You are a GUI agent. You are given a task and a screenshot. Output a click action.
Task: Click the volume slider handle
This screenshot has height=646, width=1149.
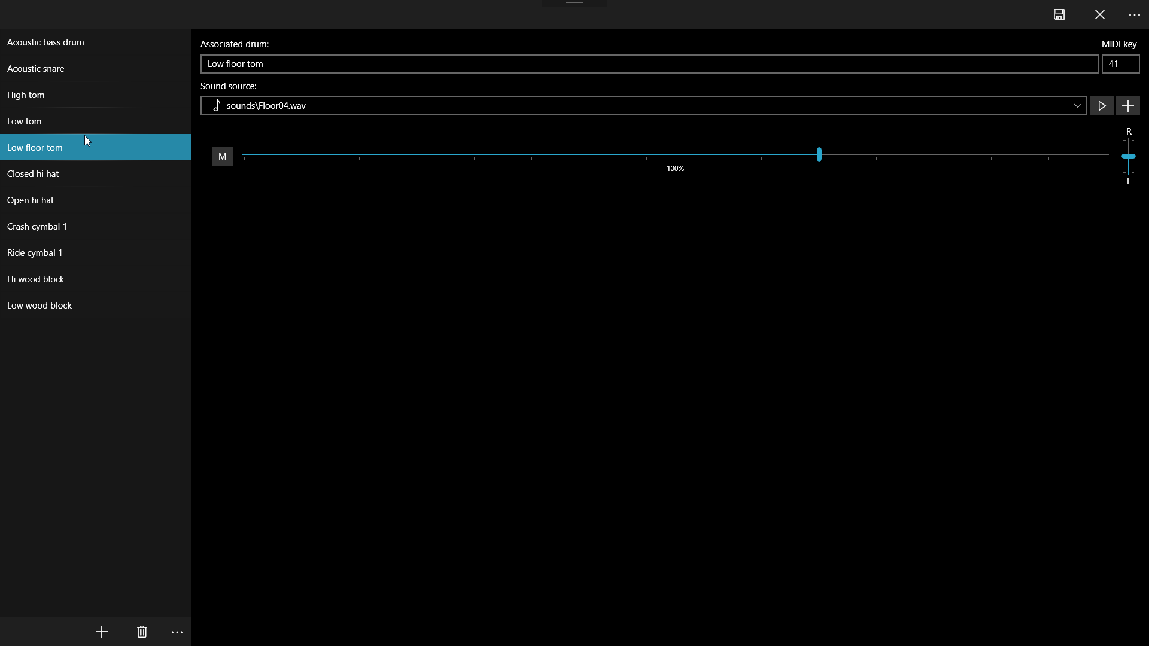[x=819, y=154]
